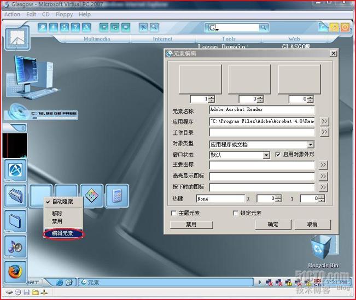Launch Firefox from the dock
Image resolution: width=356 pixels, height=300 pixels.
click(x=15, y=272)
